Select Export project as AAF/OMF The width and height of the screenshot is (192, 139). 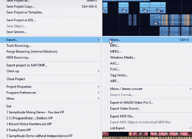coord(27,65)
